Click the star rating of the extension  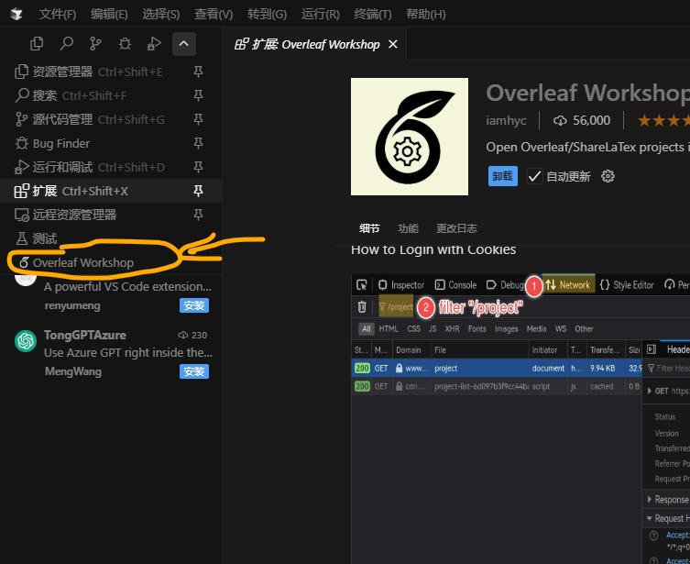[x=663, y=120]
